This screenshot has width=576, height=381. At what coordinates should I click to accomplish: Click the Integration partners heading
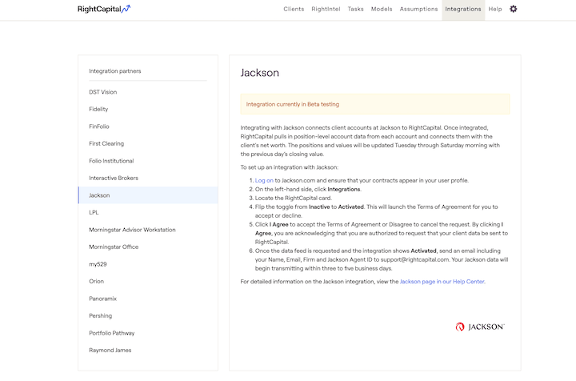pyautogui.click(x=115, y=71)
